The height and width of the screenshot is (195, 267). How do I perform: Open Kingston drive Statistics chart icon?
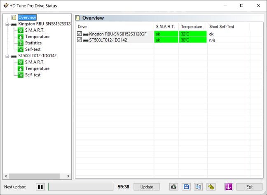21,43
